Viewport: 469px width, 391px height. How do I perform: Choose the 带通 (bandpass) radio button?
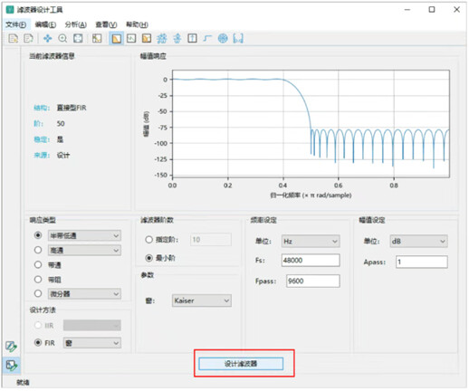[38, 264]
